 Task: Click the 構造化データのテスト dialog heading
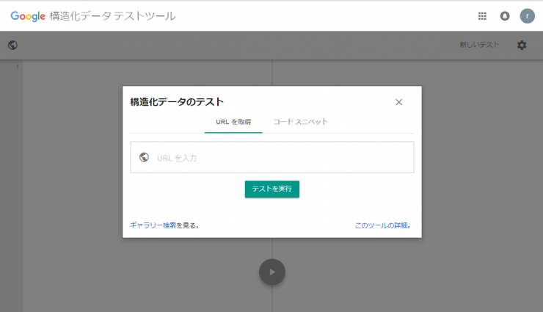tap(177, 102)
